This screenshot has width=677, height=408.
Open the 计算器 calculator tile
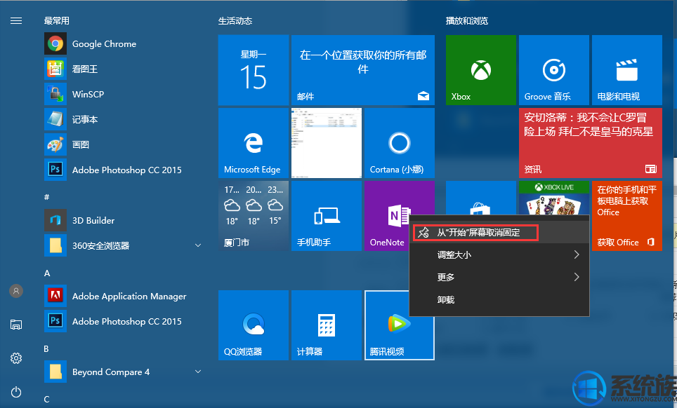[x=327, y=325]
